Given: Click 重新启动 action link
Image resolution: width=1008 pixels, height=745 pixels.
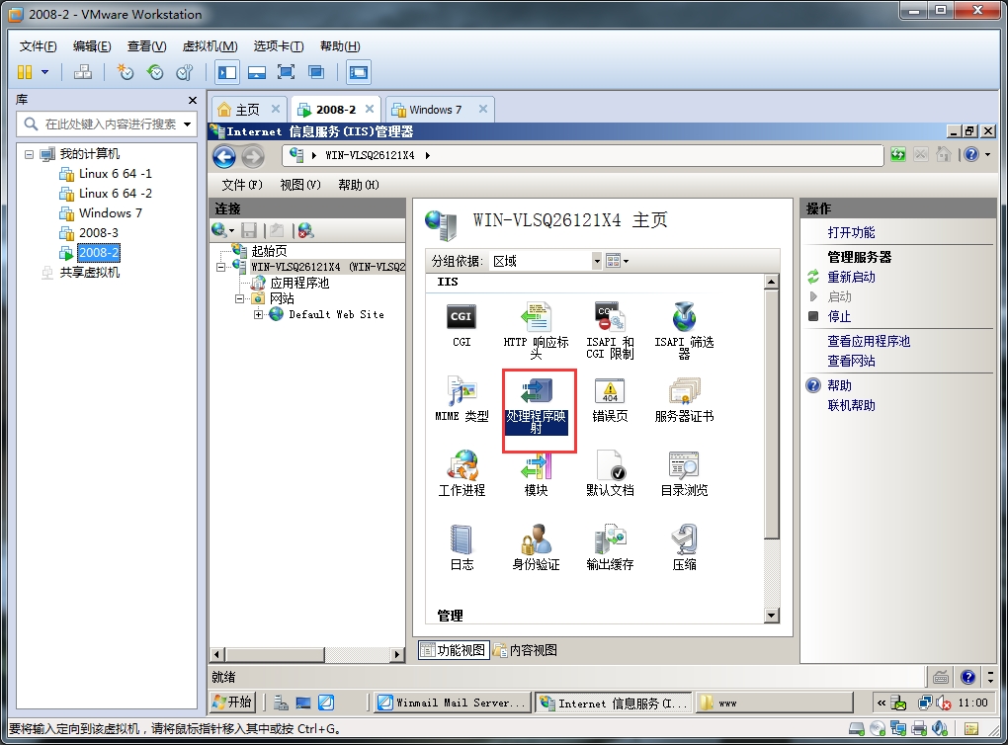Looking at the screenshot, I should pos(851,277).
